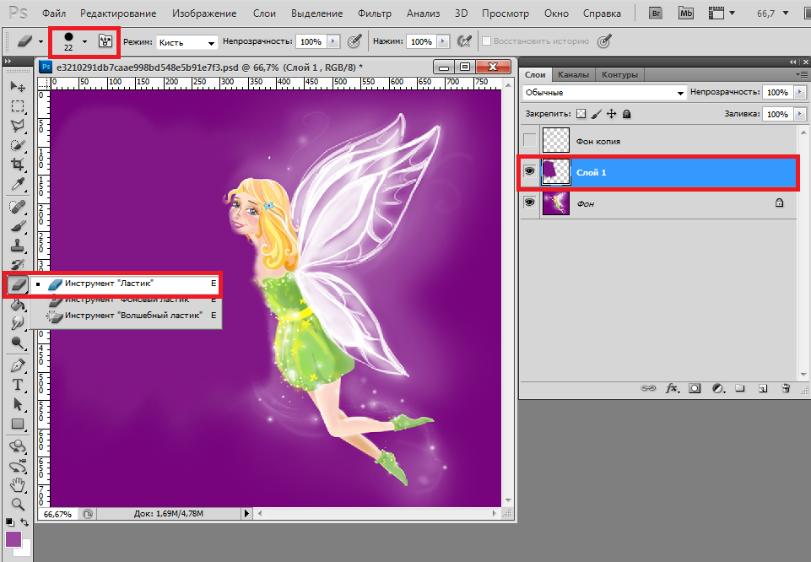Toggle airbrush mode in options bar
Screen dimensions: 811x562
pyautogui.click(x=464, y=41)
